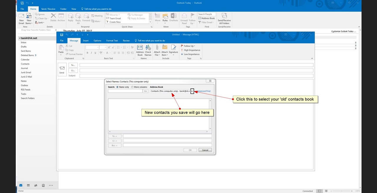Switch to Mail view in the navigation bar

[x=21, y=185]
